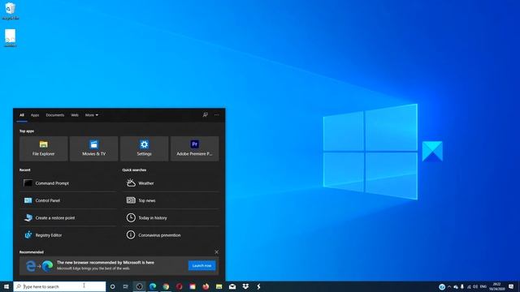Open Microsoft Edge from the taskbar
Screen dimensions: 520x292
coord(153,286)
